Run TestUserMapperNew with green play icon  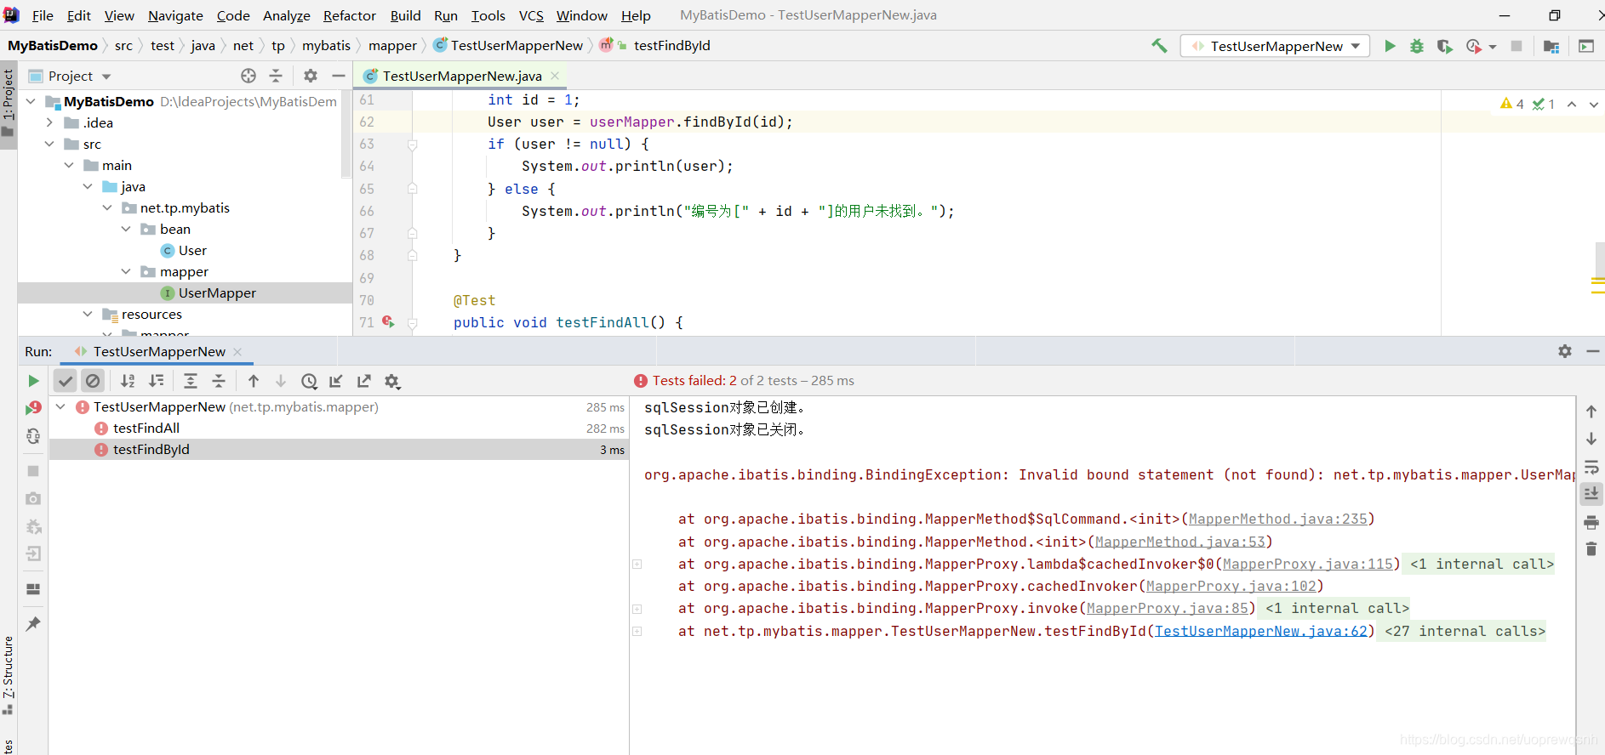pos(1390,46)
